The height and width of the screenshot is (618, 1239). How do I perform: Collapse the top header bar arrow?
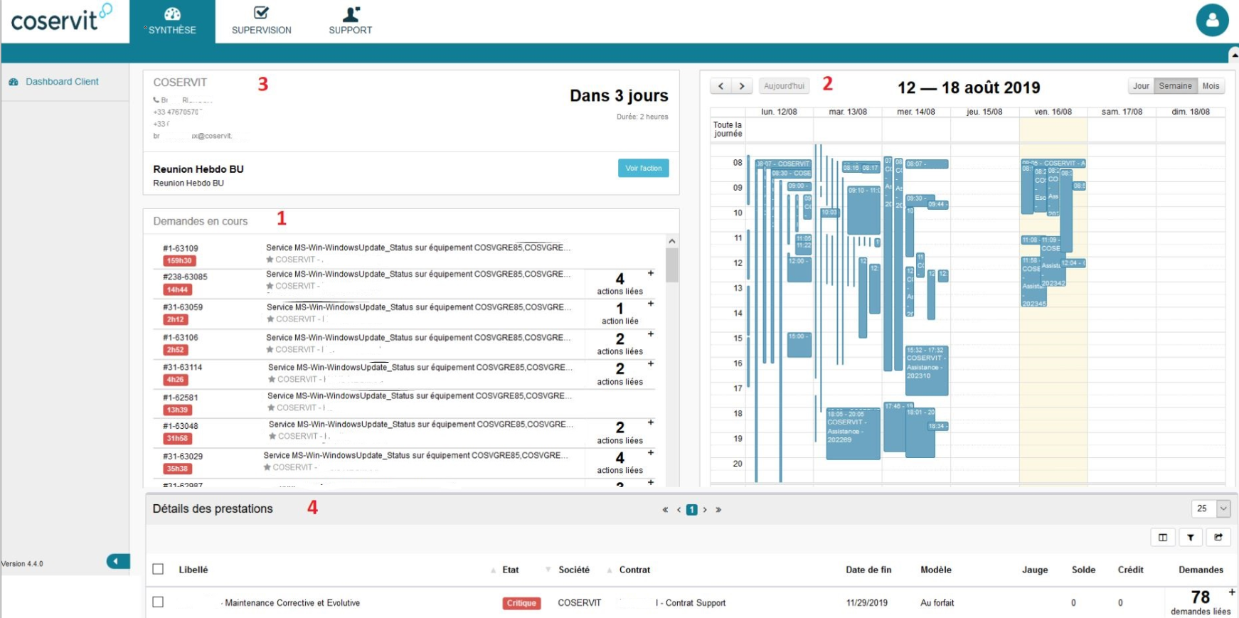1233,55
